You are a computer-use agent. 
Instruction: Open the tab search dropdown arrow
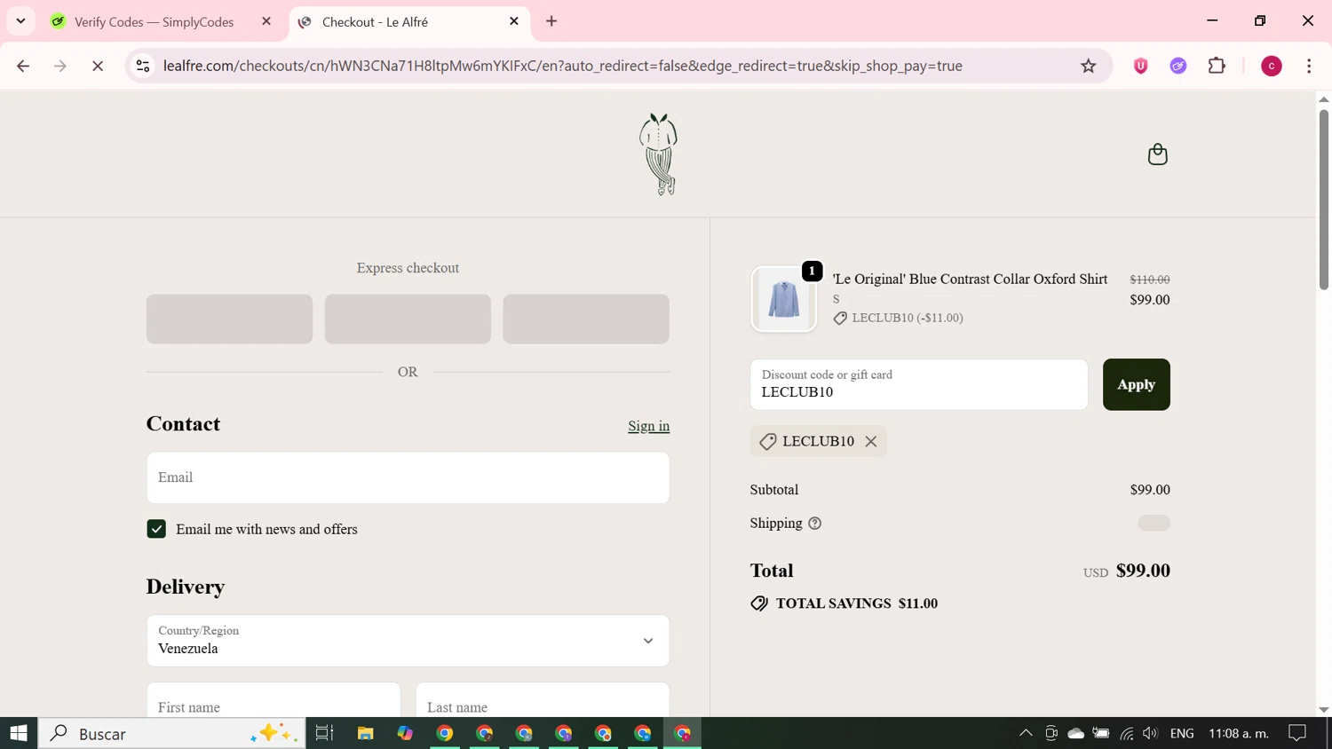(20, 21)
